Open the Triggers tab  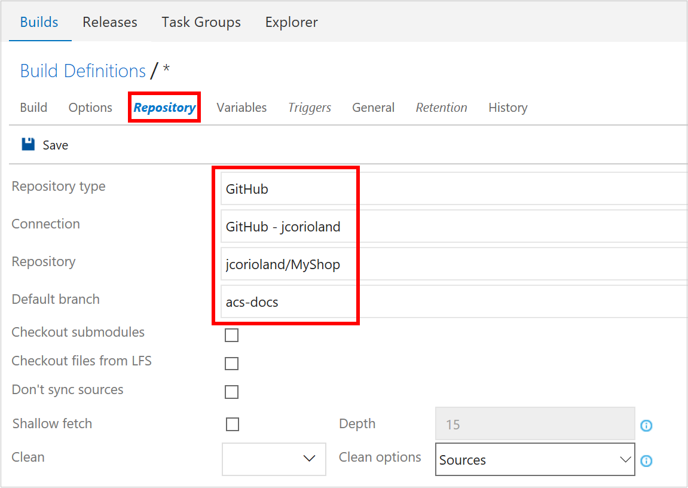coord(309,107)
